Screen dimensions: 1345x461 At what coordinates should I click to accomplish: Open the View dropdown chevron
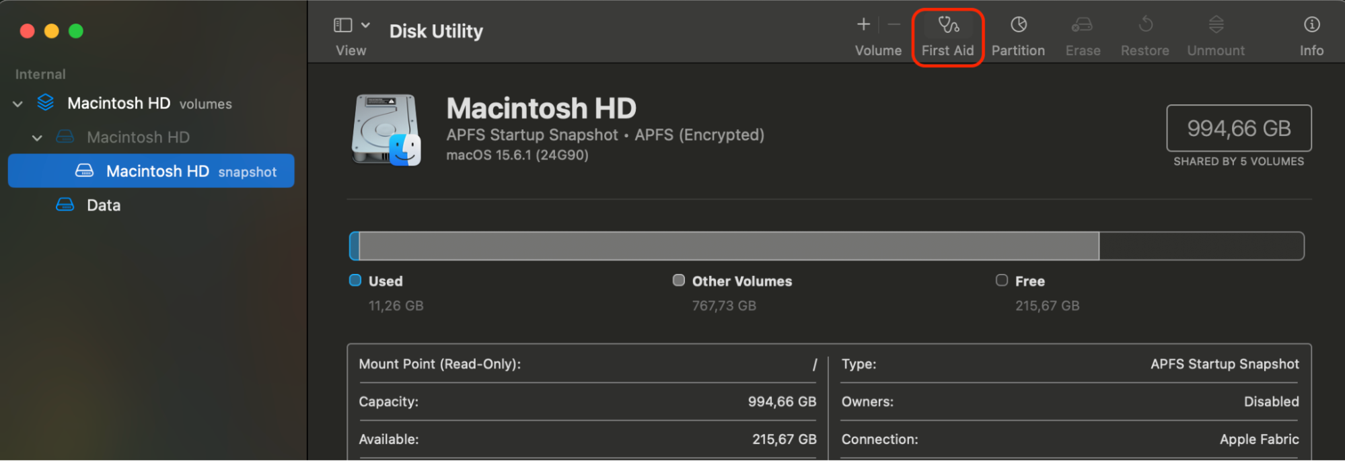point(365,25)
